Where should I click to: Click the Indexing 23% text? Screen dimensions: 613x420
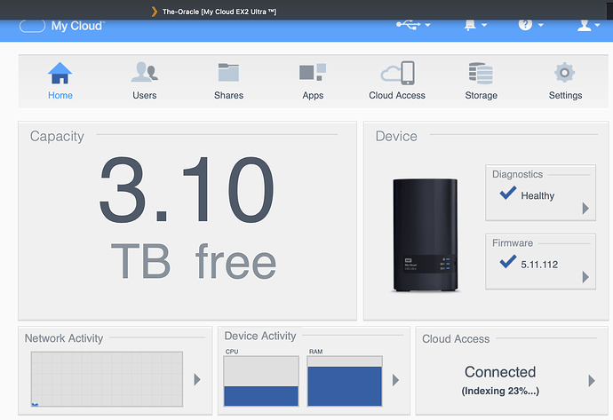(500, 391)
